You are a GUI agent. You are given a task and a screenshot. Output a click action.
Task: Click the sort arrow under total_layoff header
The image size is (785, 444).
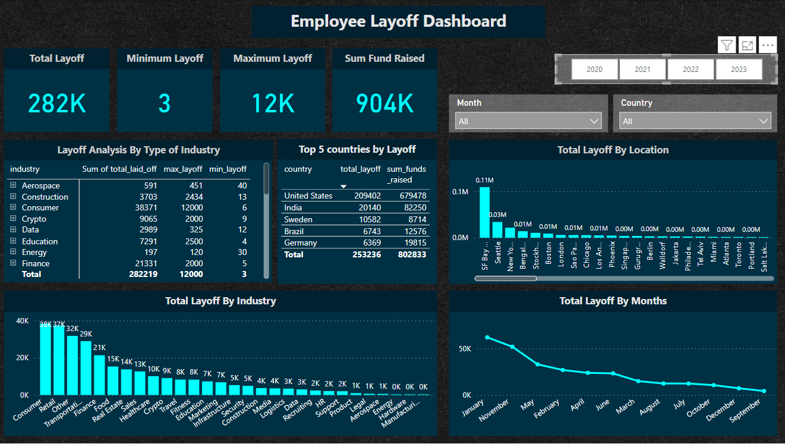point(343,186)
